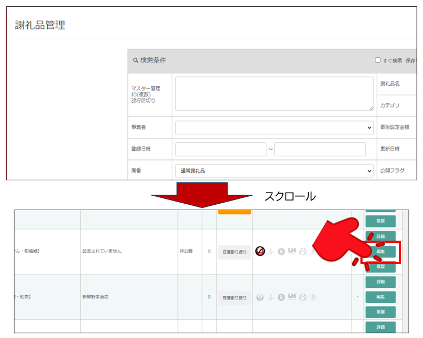Image resolution: width=423 pixels, height=338 pixels.
Task: Click the 登録日時 end date field
Action: point(320,149)
